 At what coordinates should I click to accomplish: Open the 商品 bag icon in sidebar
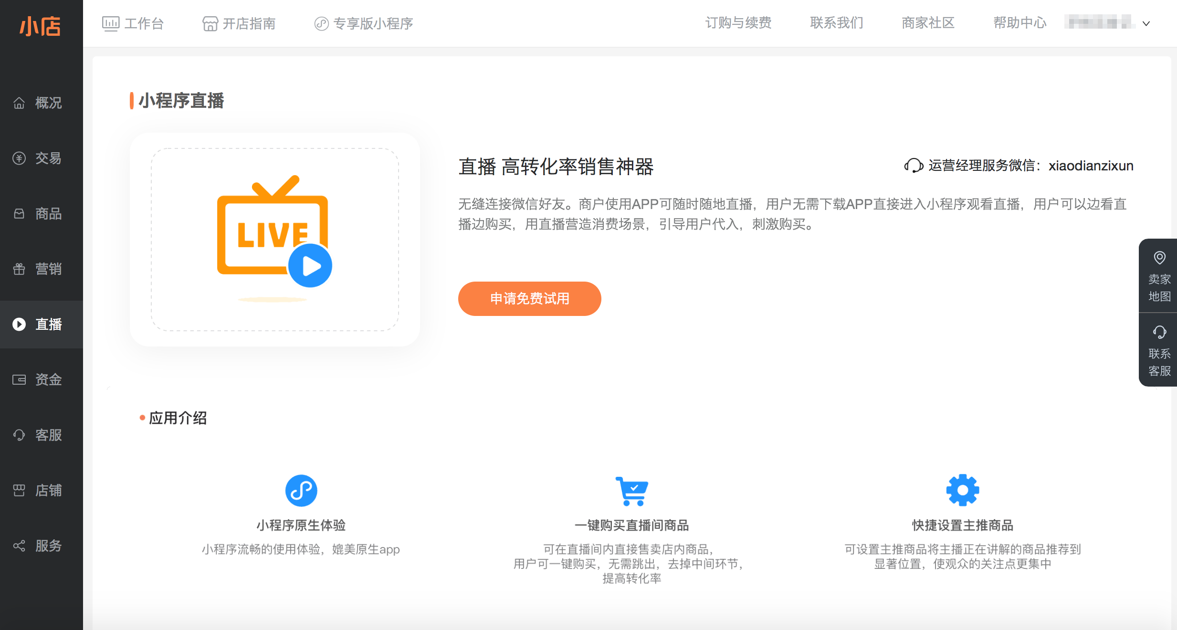[x=19, y=214]
